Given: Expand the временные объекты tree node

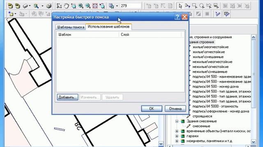Looking at the screenshot, I should click(177, 131).
